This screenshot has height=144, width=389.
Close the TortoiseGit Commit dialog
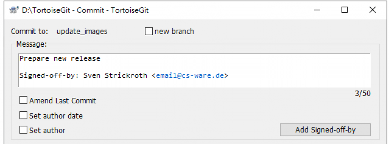point(372,10)
